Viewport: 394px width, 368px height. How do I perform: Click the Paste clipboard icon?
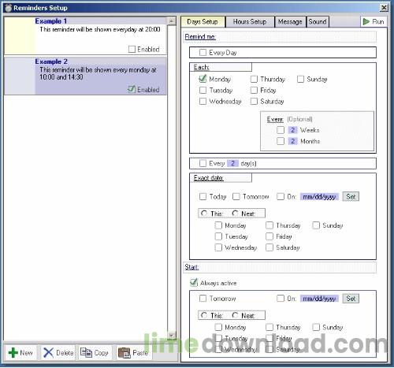pyautogui.click(x=125, y=352)
